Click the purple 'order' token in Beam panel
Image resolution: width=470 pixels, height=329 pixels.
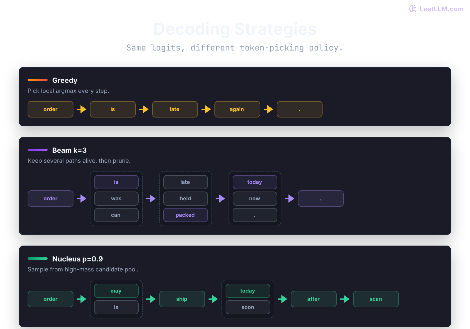51,199
